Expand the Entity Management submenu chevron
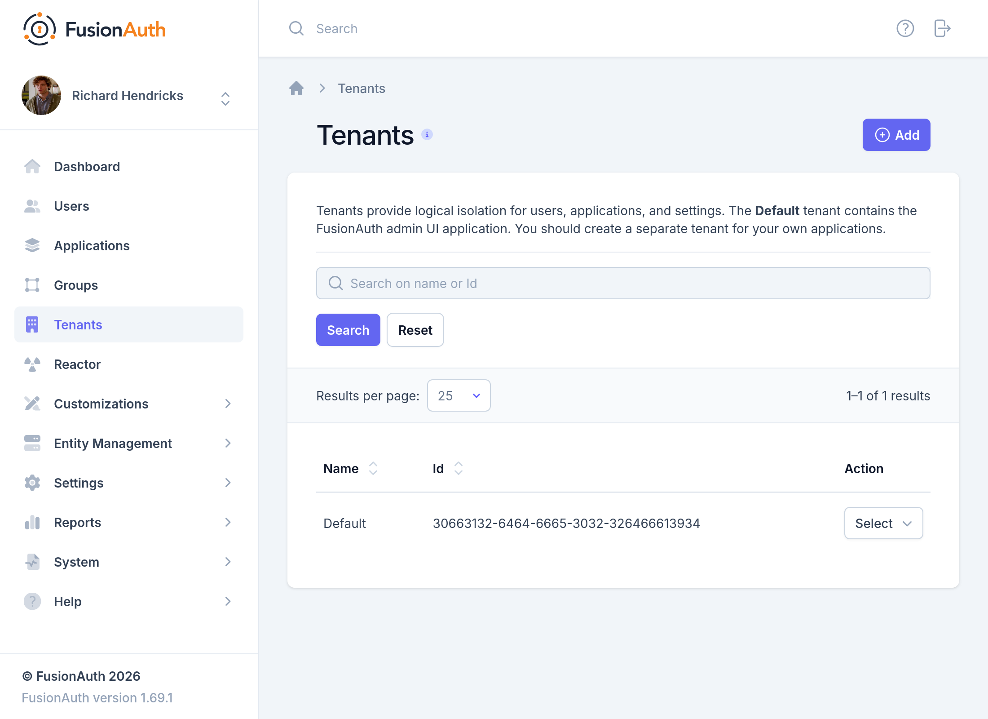The width and height of the screenshot is (988, 719). [228, 443]
